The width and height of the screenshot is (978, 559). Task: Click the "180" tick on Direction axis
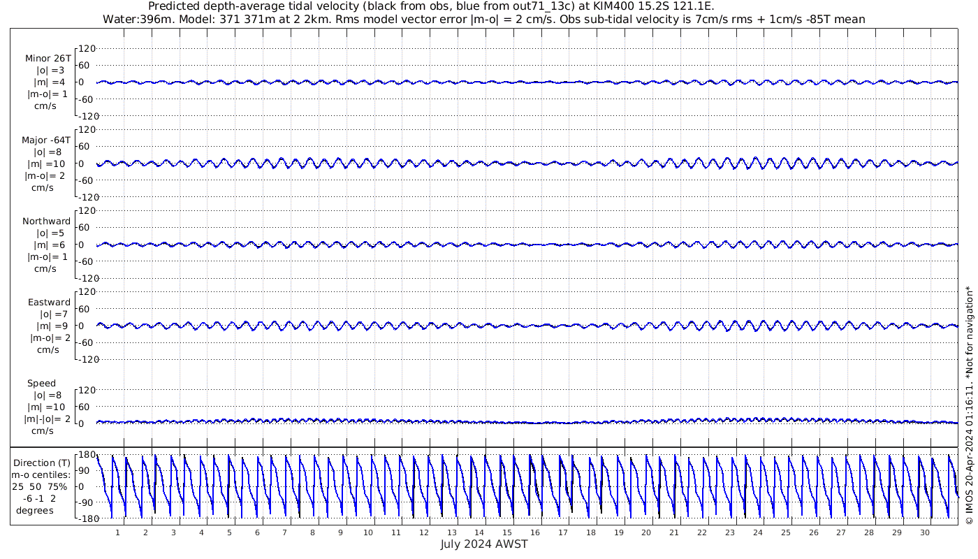pyautogui.click(x=86, y=455)
